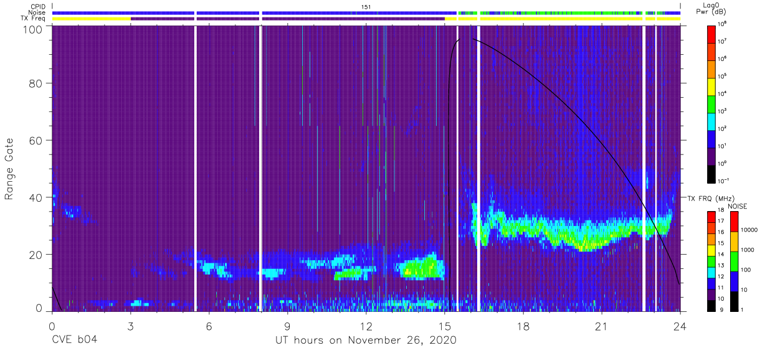Click the 21 hour tick on time axis
The image size is (765, 353).
602,326
